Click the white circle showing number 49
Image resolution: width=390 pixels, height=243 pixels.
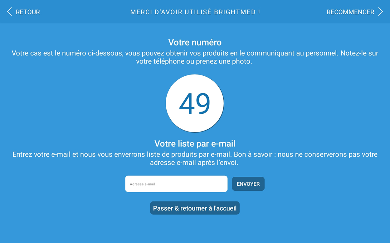pyautogui.click(x=195, y=103)
